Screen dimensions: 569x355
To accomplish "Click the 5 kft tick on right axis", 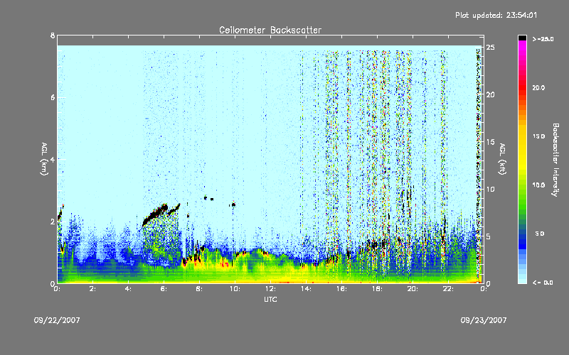I will click(x=489, y=236).
